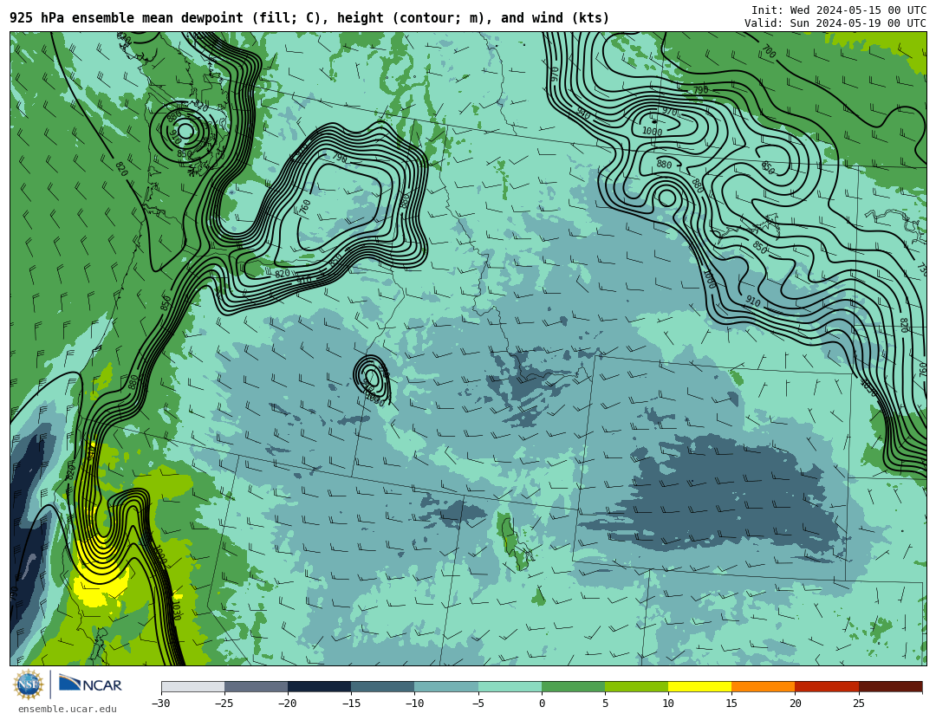Click the colorbar tick label 0

tap(542, 704)
